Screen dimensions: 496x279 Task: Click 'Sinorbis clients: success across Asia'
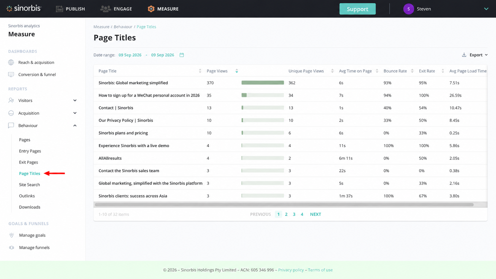click(133, 196)
